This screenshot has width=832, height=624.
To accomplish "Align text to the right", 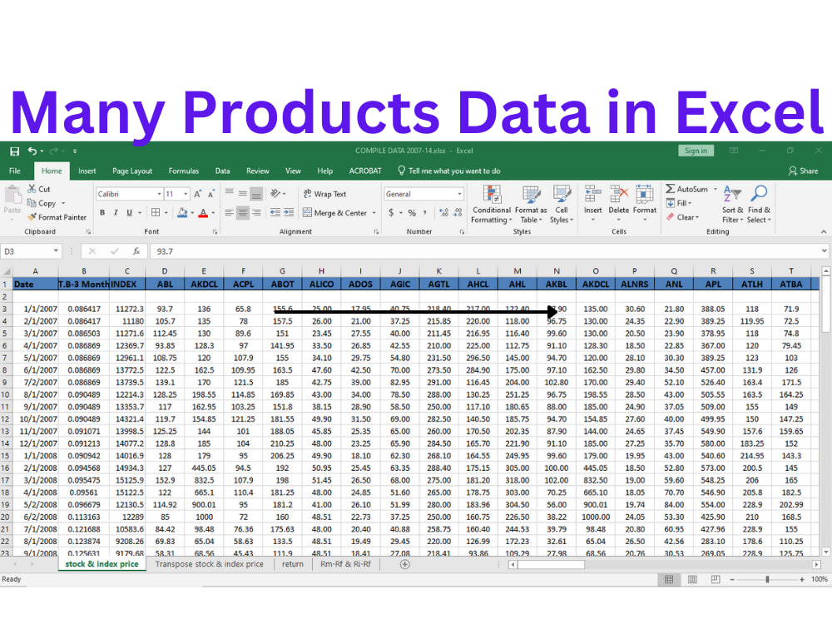I will [255, 213].
